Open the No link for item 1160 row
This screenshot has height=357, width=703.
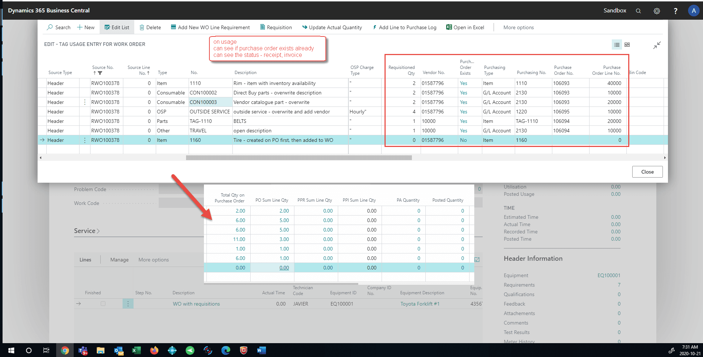463,140
